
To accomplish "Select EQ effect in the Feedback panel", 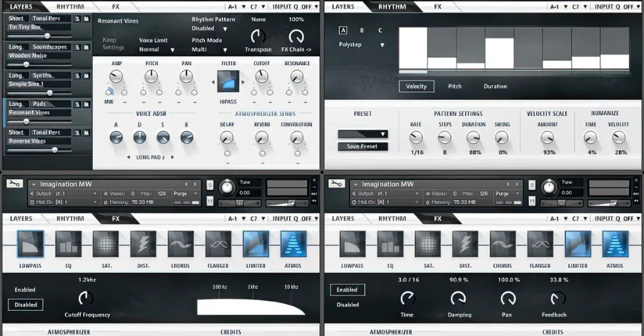I will click(x=390, y=244).
